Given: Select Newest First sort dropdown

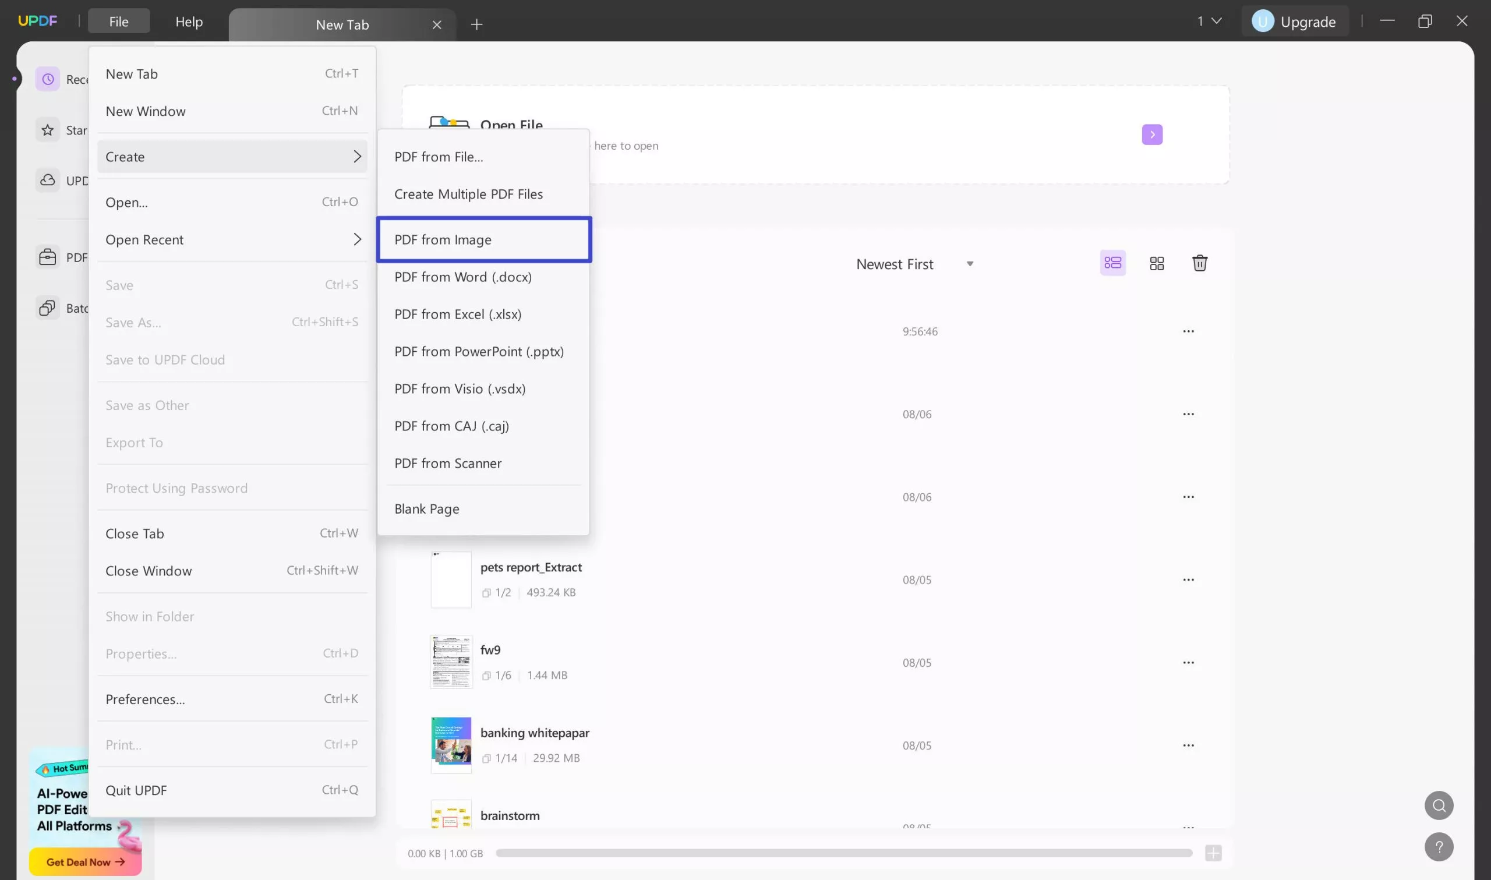Looking at the screenshot, I should [912, 263].
